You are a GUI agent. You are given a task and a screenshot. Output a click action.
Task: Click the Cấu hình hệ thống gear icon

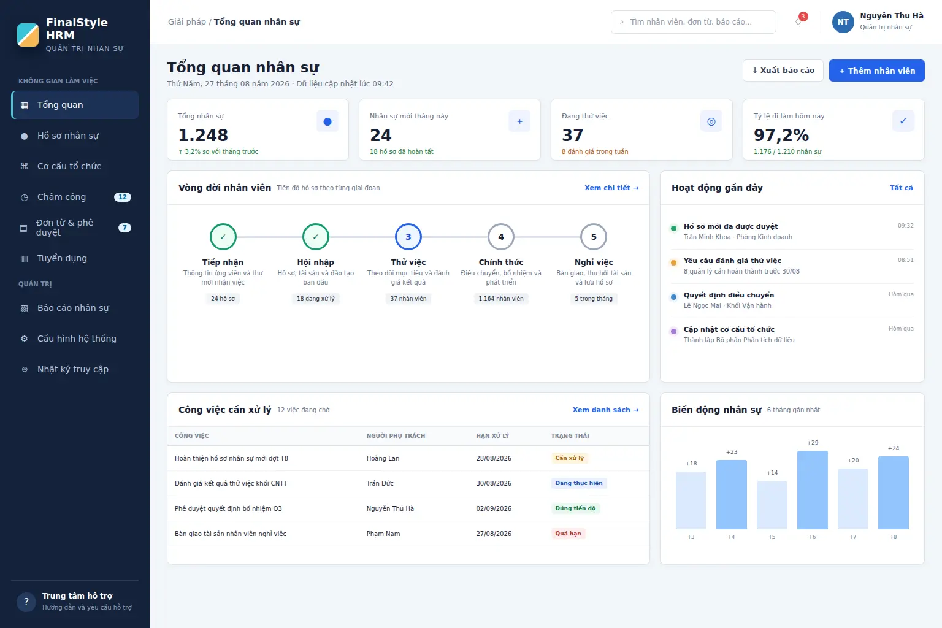click(25, 339)
